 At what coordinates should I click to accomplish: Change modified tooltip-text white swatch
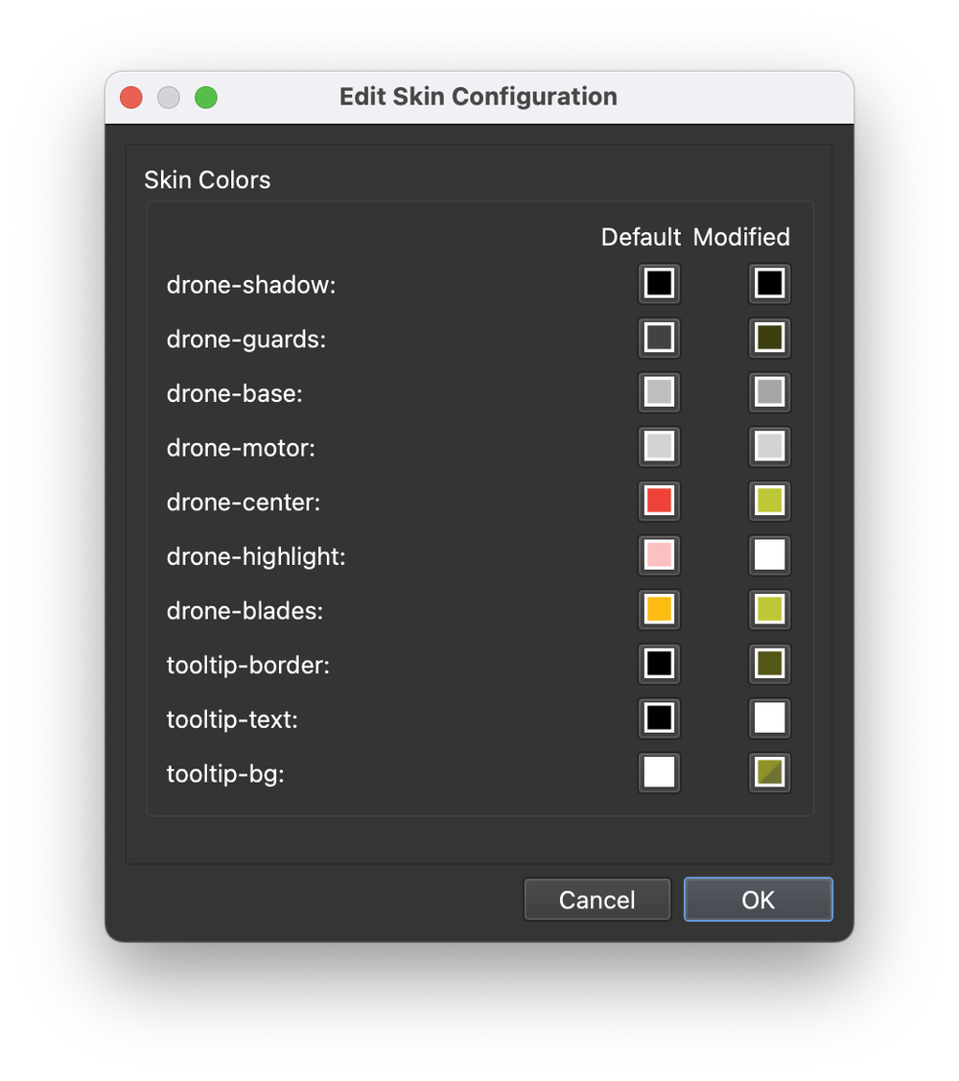(769, 718)
